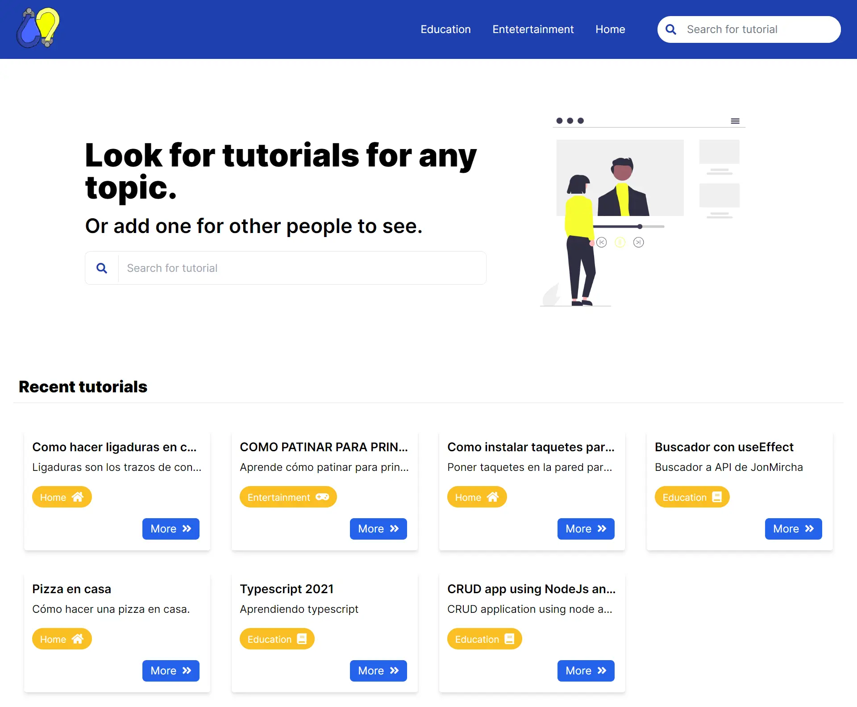This screenshot has height=707, width=857.
Task: Click the book icon on "Buscador con useEffect" Education badge
Action: click(x=717, y=497)
